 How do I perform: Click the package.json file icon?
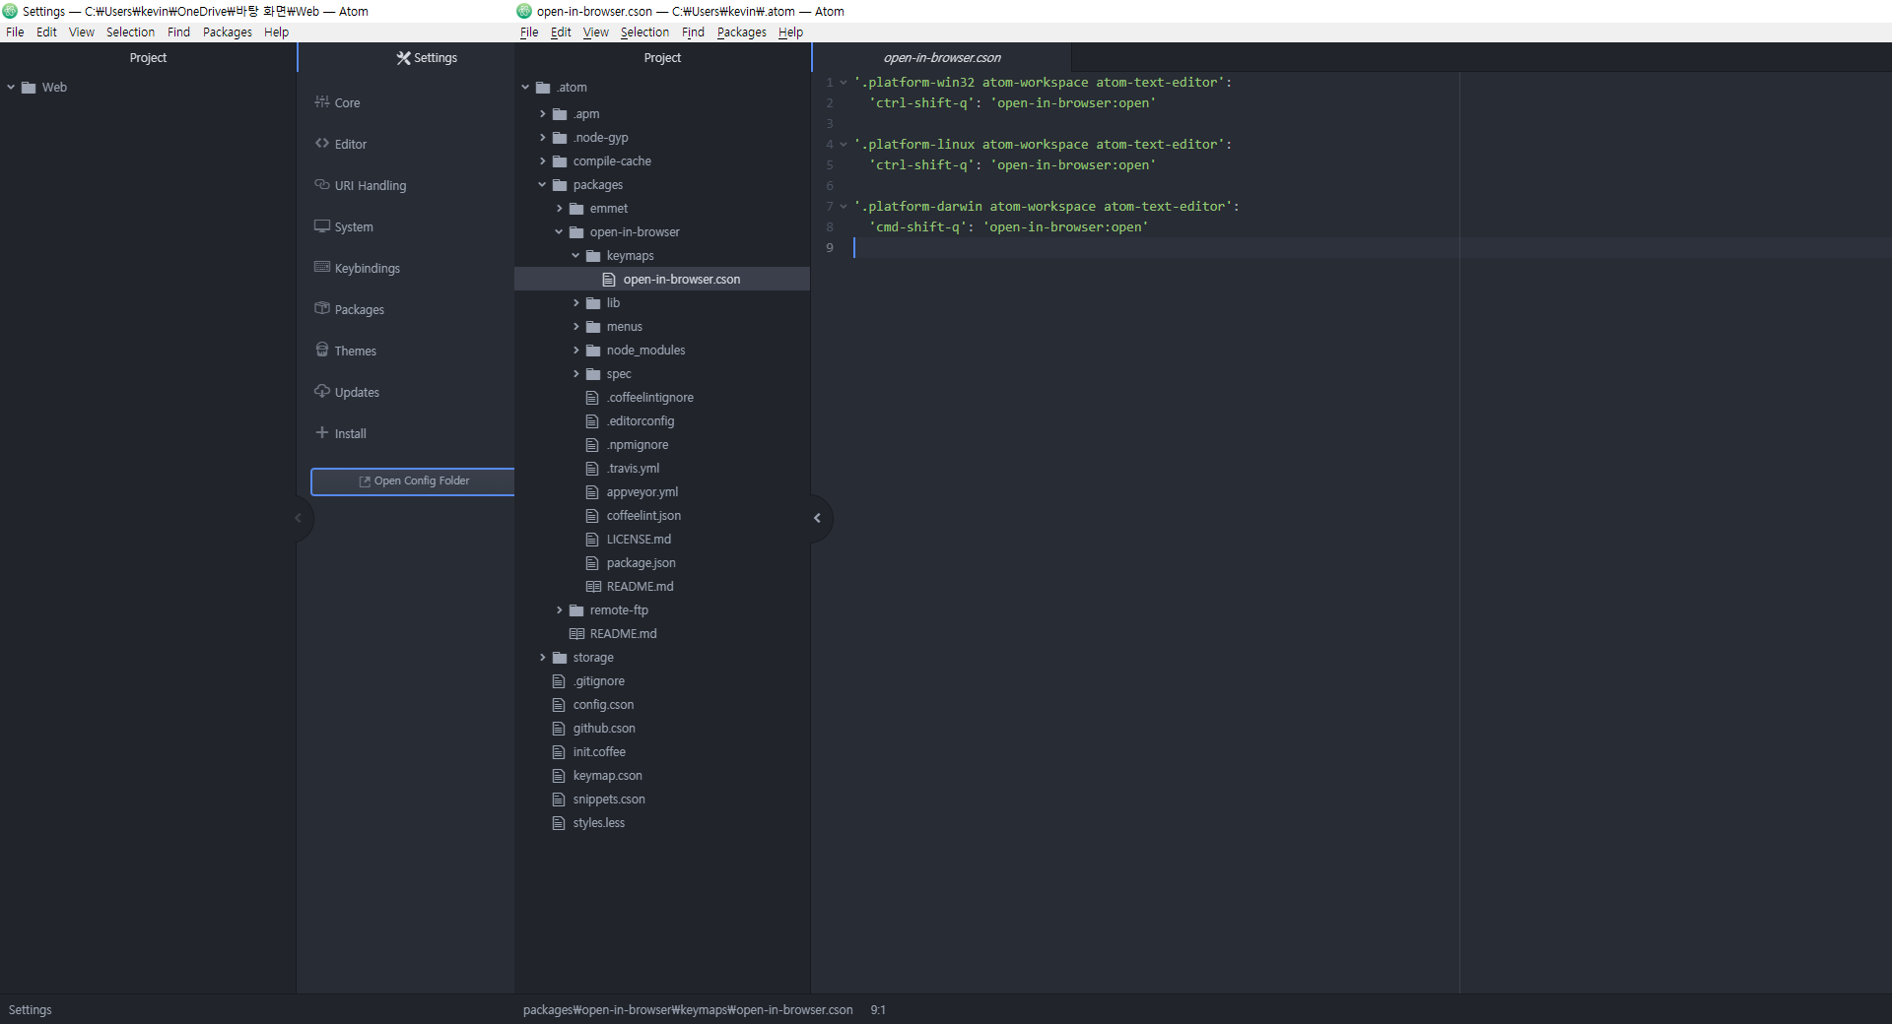592,563
